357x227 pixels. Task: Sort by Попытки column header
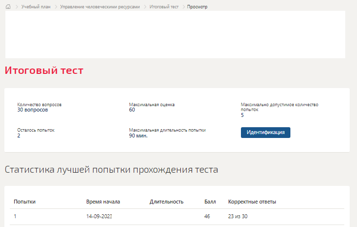[x=24, y=202]
